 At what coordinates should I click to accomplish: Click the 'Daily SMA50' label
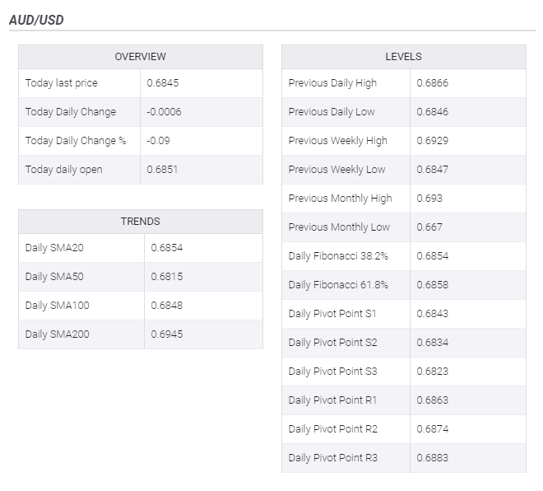click(54, 277)
